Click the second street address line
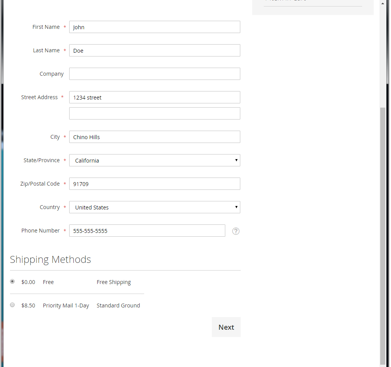 coord(154,113)
